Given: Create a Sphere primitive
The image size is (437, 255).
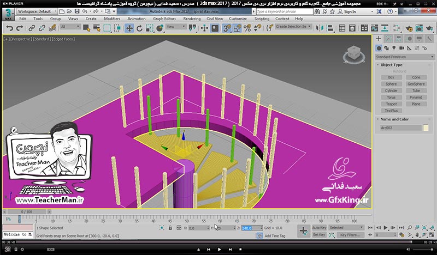Looking at the screenshot, I should [391, 84].
